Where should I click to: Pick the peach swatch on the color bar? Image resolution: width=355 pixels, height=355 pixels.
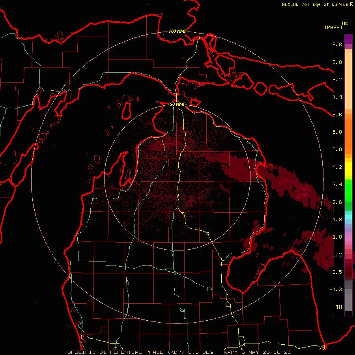[x=348, y=81]
